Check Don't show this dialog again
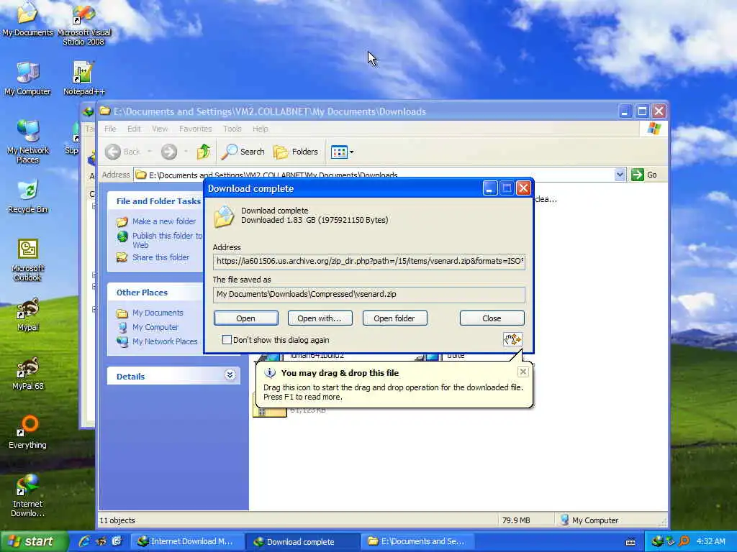Screen dimensions: 737x552 click(x=227, y=339)
